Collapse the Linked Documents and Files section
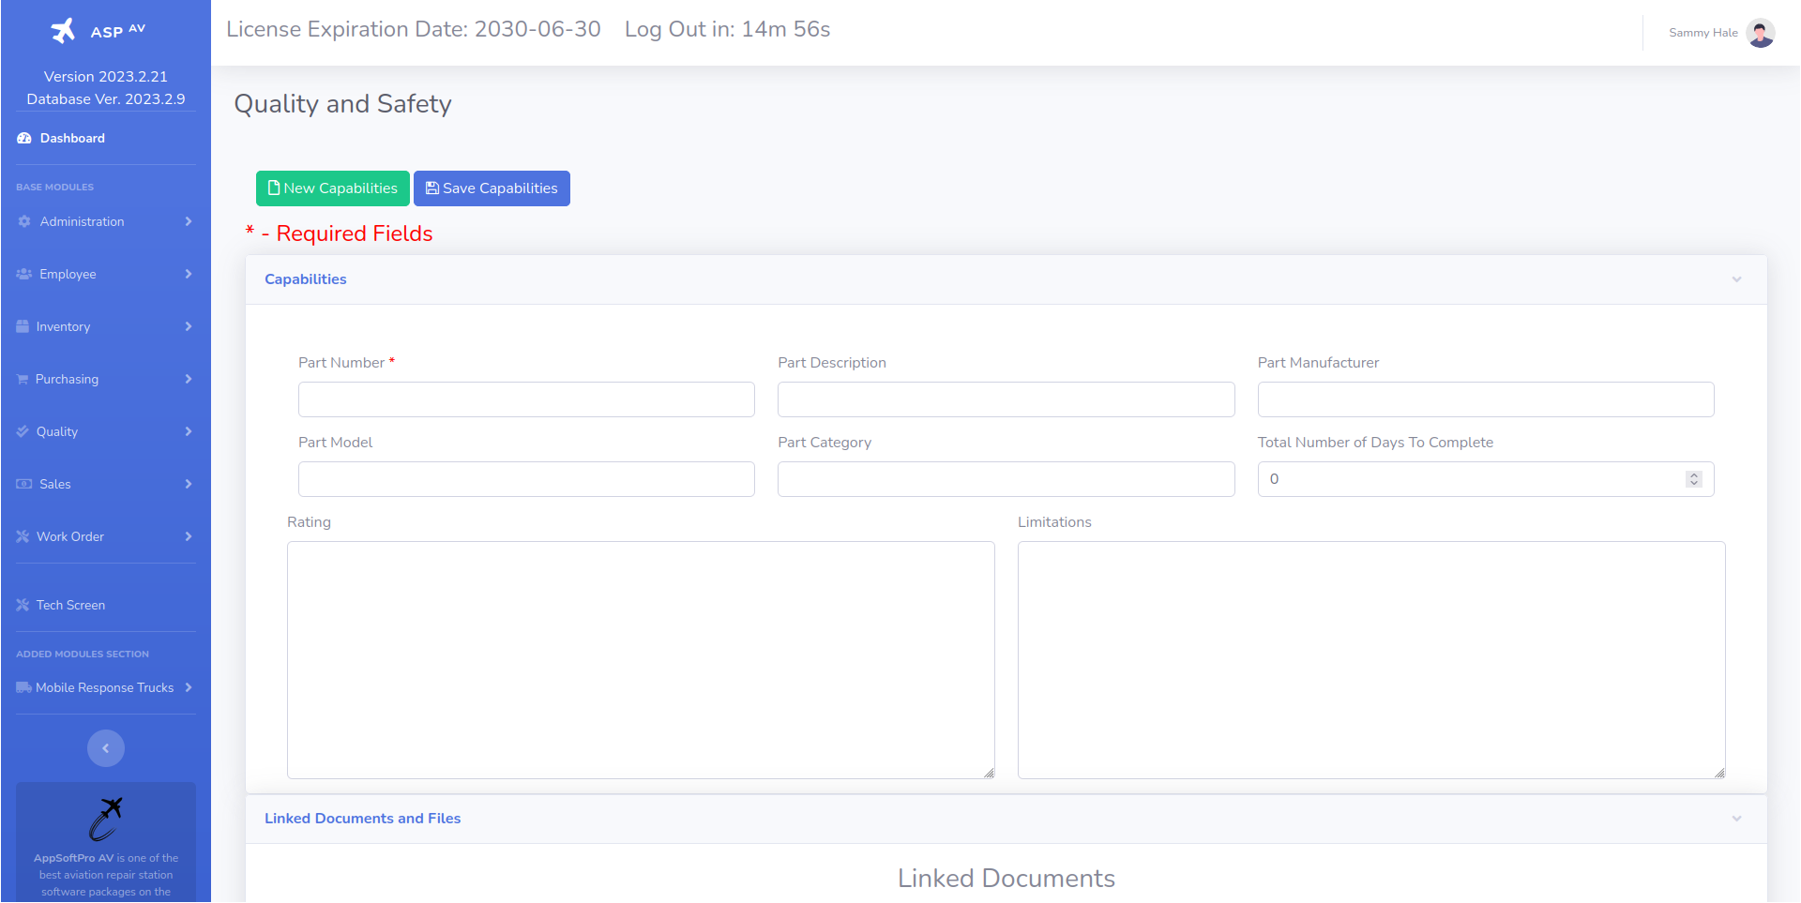The width and height of the screenshot is (1801, 903). click(1736, 819)
